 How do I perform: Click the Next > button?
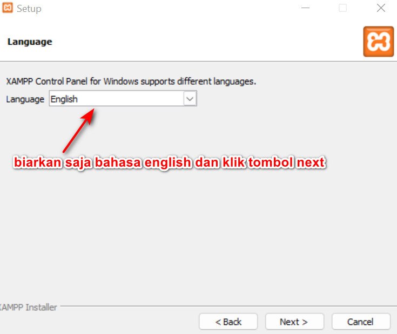(294, 322)
